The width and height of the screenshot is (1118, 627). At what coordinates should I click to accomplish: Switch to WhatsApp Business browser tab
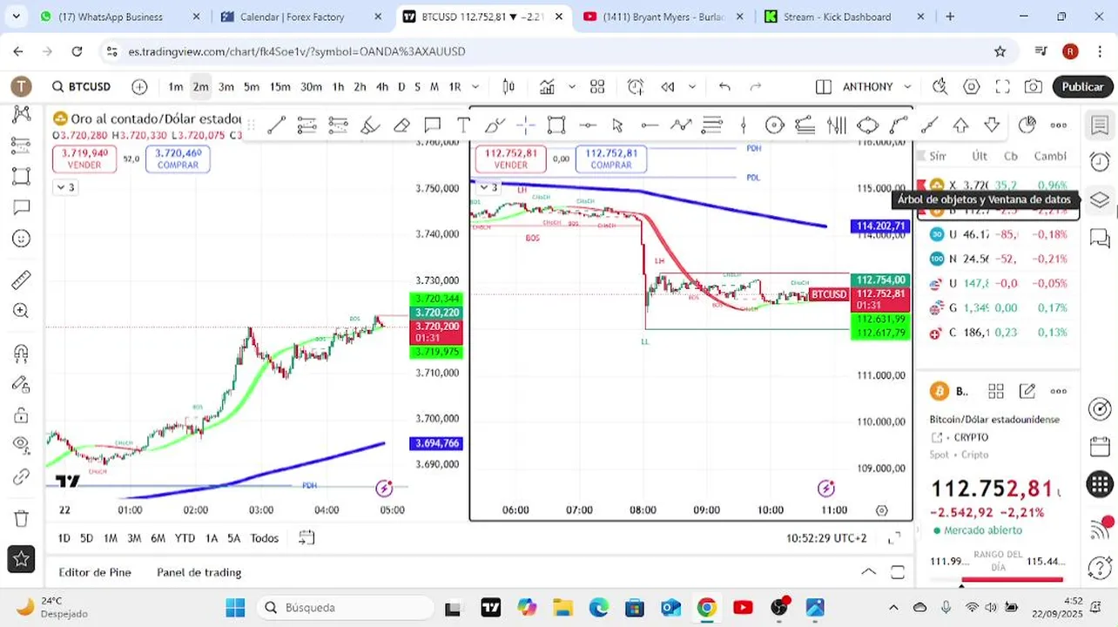121,17
